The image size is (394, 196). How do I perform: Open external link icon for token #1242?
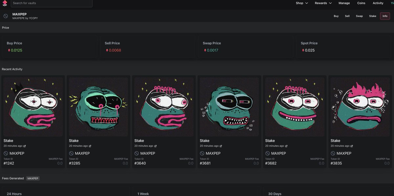[x=25, y=146]
